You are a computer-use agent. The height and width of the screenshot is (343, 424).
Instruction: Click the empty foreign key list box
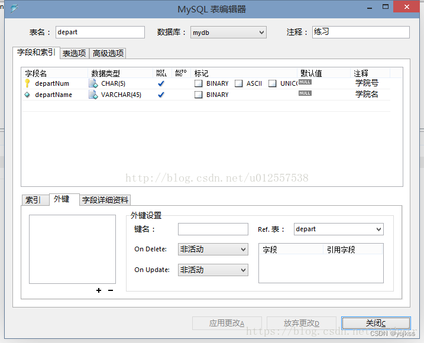(x=73, y=249)
